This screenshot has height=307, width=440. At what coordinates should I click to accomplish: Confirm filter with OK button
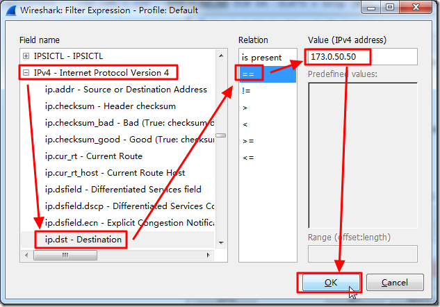(331, 282)
